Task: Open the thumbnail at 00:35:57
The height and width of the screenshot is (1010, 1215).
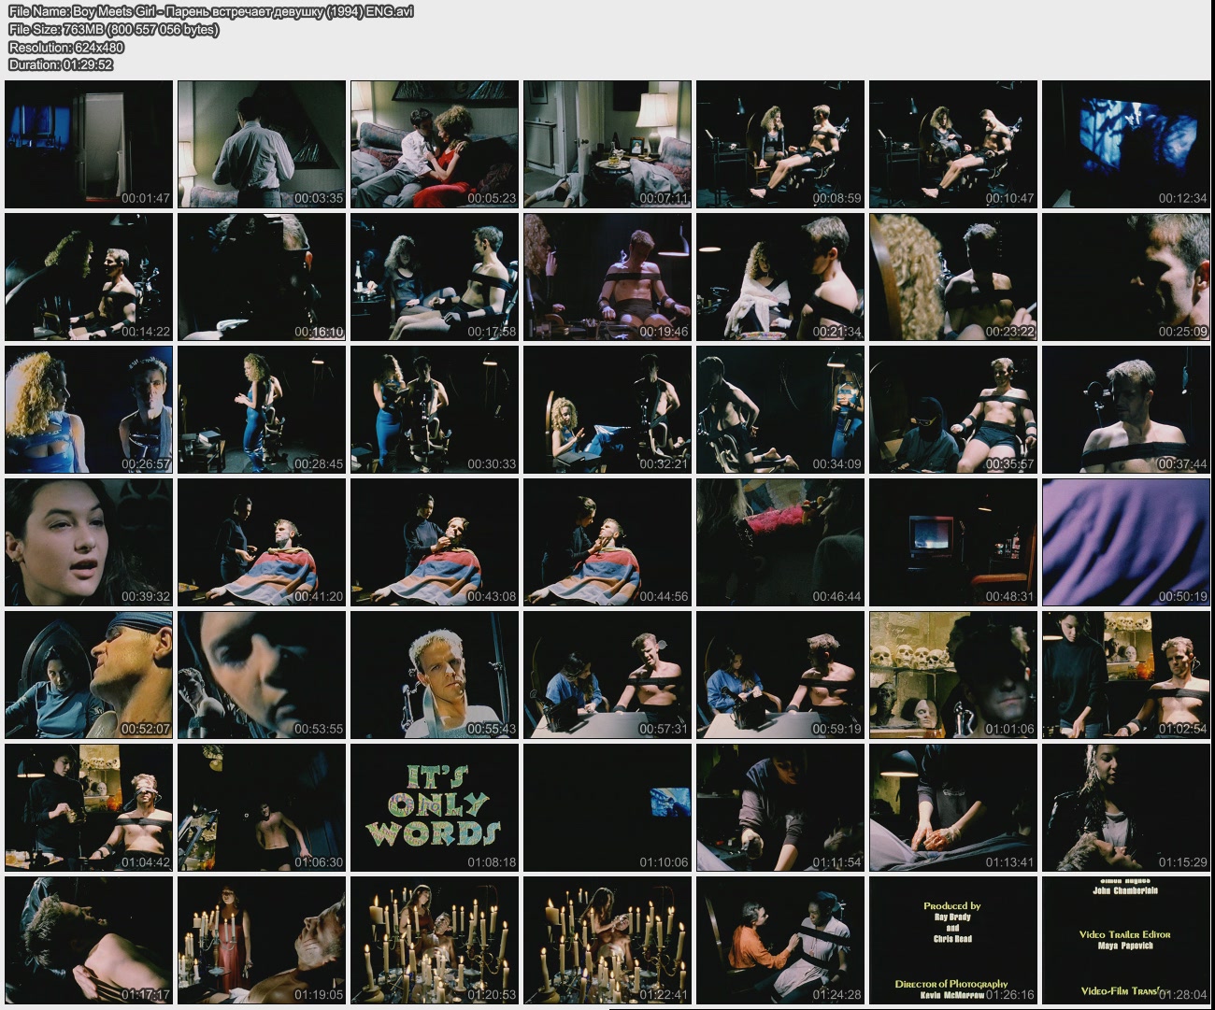Action: pos(953,409)
